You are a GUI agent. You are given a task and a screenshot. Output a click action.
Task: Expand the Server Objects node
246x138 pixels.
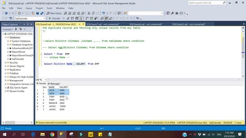5,66
